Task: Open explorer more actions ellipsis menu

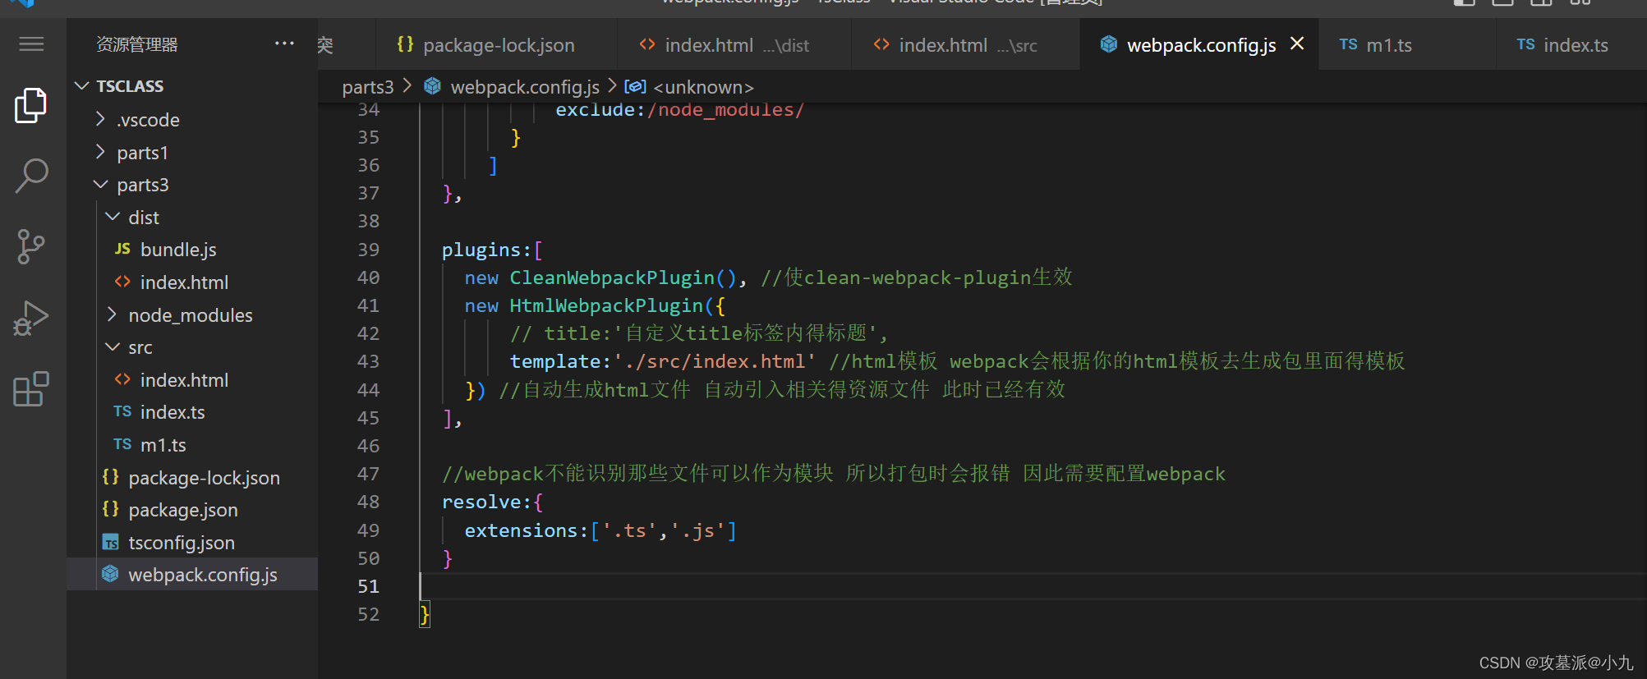Action: point(284,44)
